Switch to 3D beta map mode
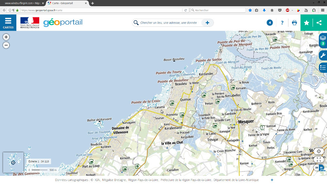This screenshot has height=184, width=327. (x=321, y=168)
